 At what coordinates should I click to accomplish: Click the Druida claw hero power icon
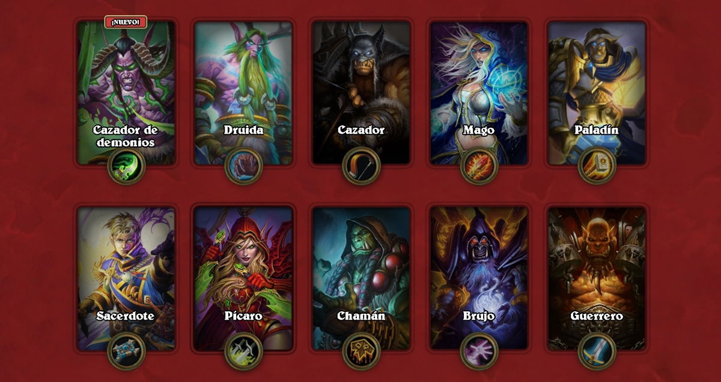[243, 166]
